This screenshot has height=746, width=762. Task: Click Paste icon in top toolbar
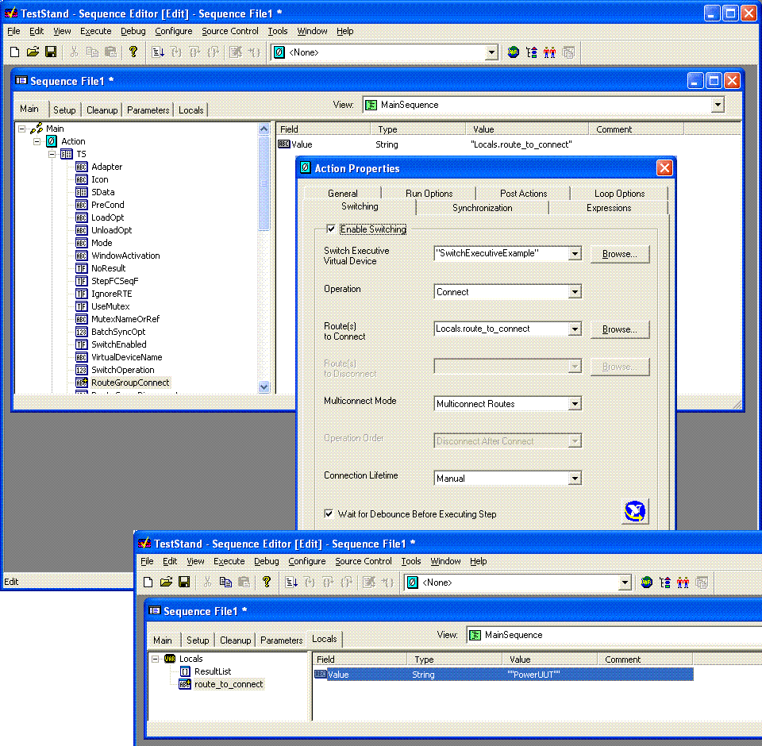[x=111, y=52]
